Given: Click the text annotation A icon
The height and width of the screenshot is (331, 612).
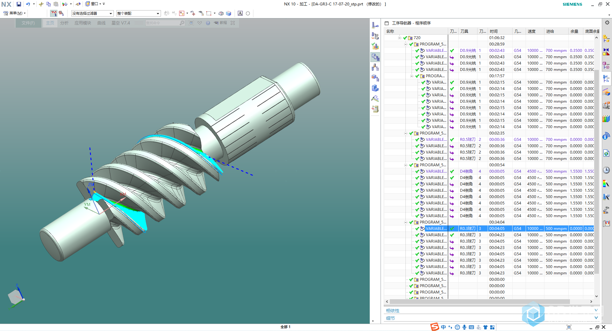Looking at the screenshot, I should (x=240, y=13).
